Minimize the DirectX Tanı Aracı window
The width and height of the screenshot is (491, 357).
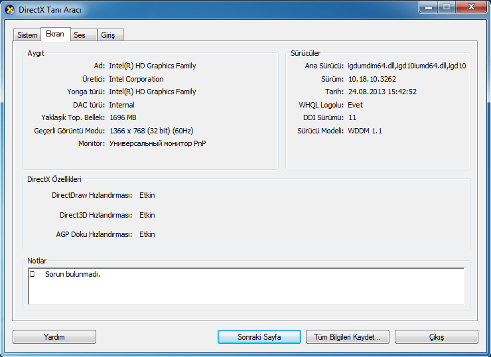point(429,7)
